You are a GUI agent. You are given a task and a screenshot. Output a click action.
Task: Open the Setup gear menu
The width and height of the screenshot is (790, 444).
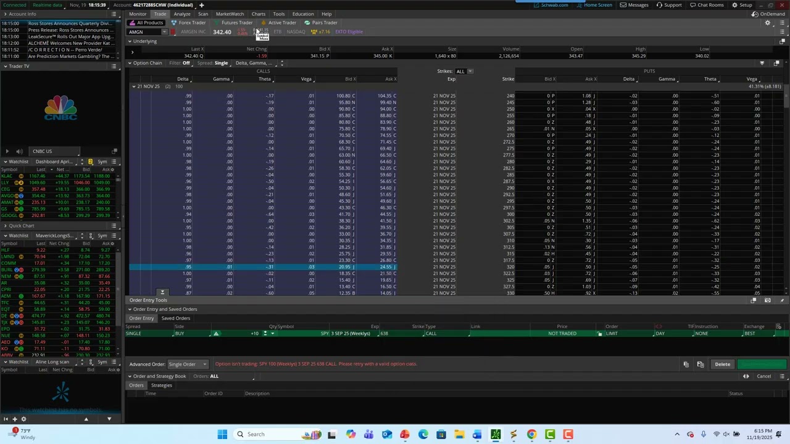(742, 5)
